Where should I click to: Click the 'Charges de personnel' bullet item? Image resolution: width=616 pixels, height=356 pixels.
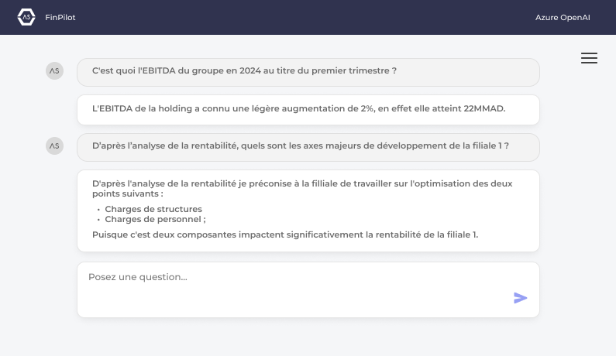click(x=155, y=220)
